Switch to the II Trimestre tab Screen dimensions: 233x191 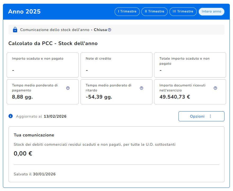(x=154, y=12)
